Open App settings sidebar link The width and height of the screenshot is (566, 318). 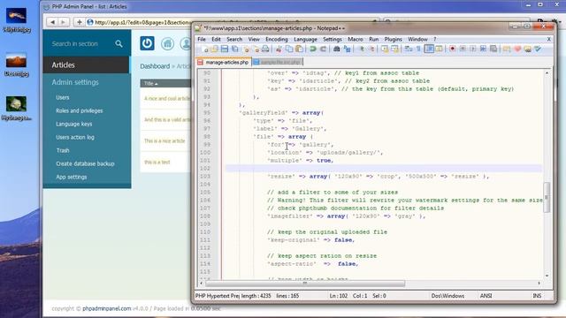[x=71, y=177]
